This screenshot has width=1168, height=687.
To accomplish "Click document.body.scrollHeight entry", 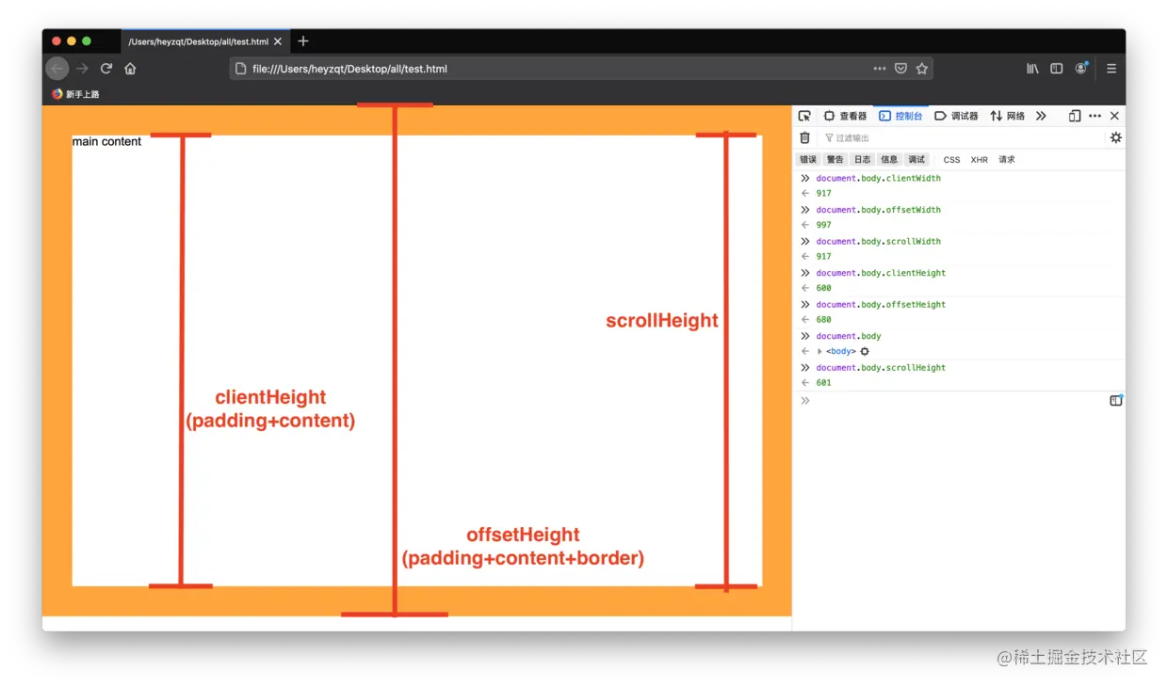I will click(x=881, y=367).
